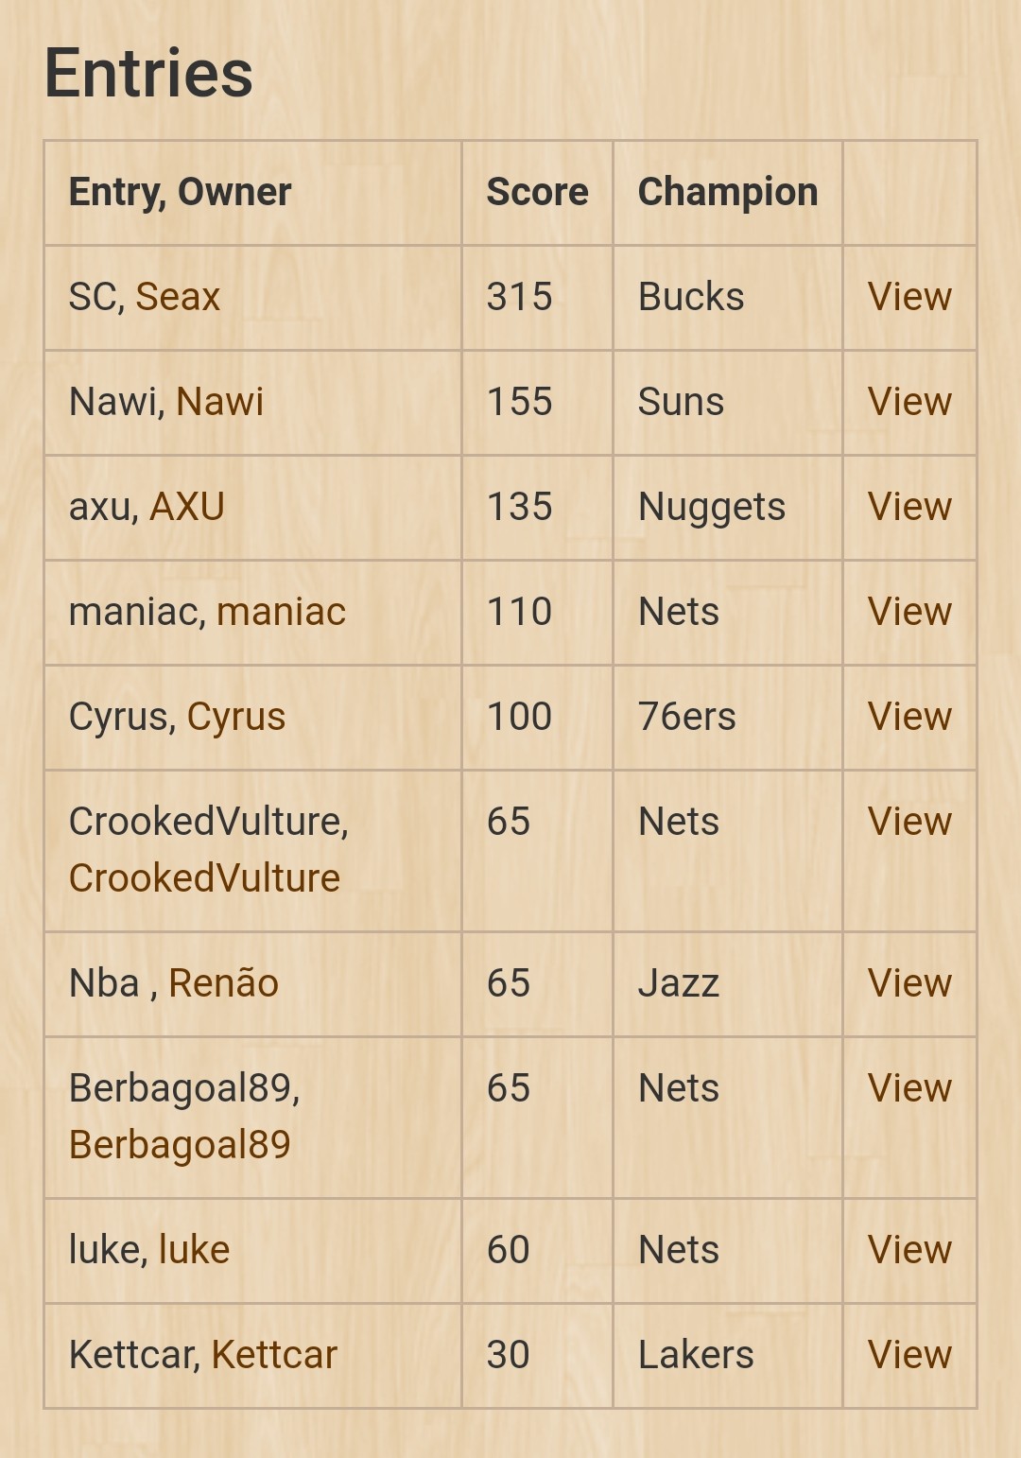The width and height of the screenshot is (1021, 1458).
Task: View the Nawi entry with Suns champion
Action: point(909,402)
